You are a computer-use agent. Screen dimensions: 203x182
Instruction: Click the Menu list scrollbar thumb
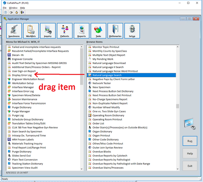pyautogui.click(x=82, y=67)
